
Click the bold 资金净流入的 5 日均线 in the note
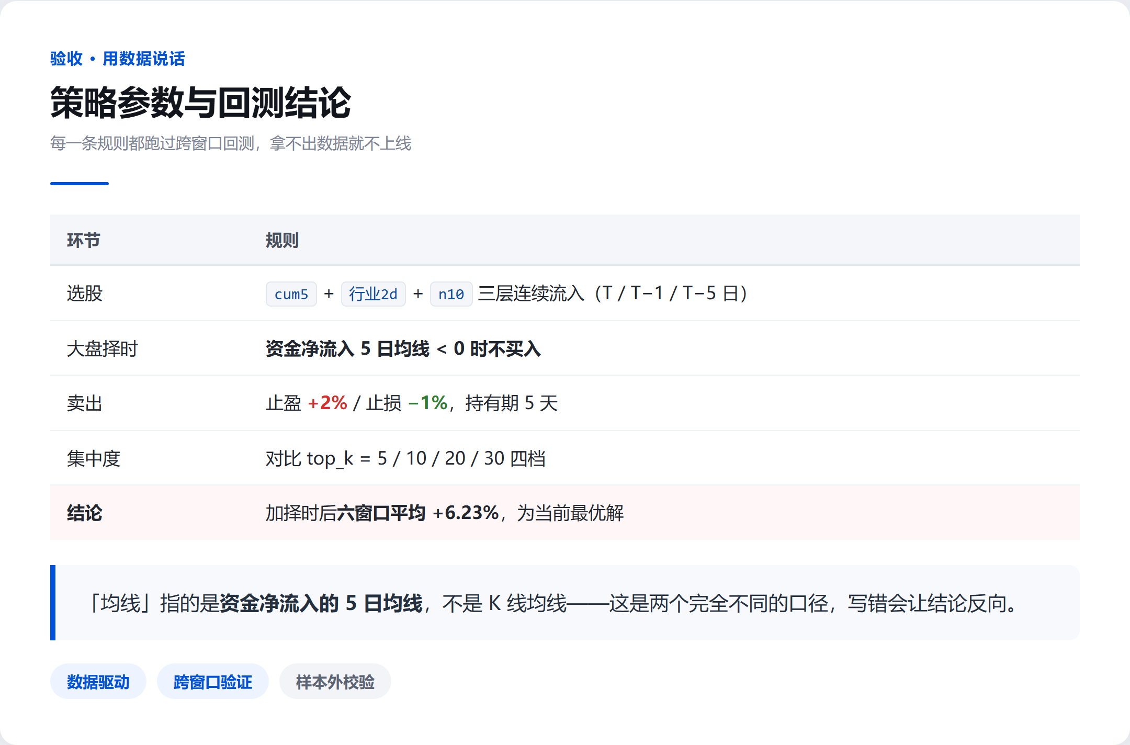point(321,603)
